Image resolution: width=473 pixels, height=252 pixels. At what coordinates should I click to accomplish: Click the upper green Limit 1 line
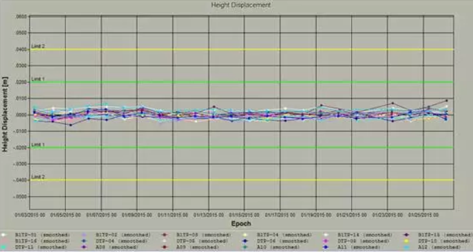[x=242, y=82]
